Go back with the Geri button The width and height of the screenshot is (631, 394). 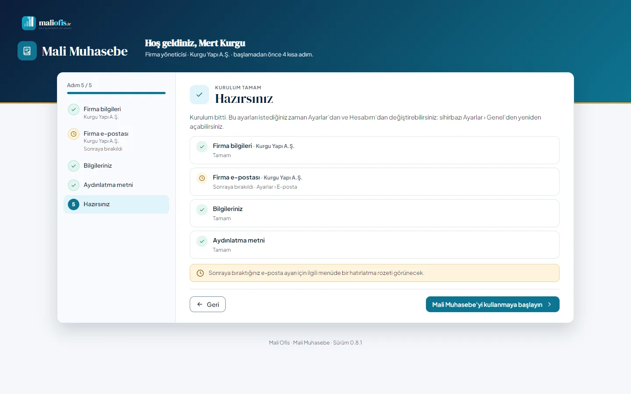[x=208, y=304]
